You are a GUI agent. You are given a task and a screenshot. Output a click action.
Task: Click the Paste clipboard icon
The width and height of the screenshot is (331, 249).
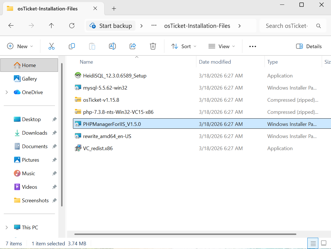[x=92, y=46]
